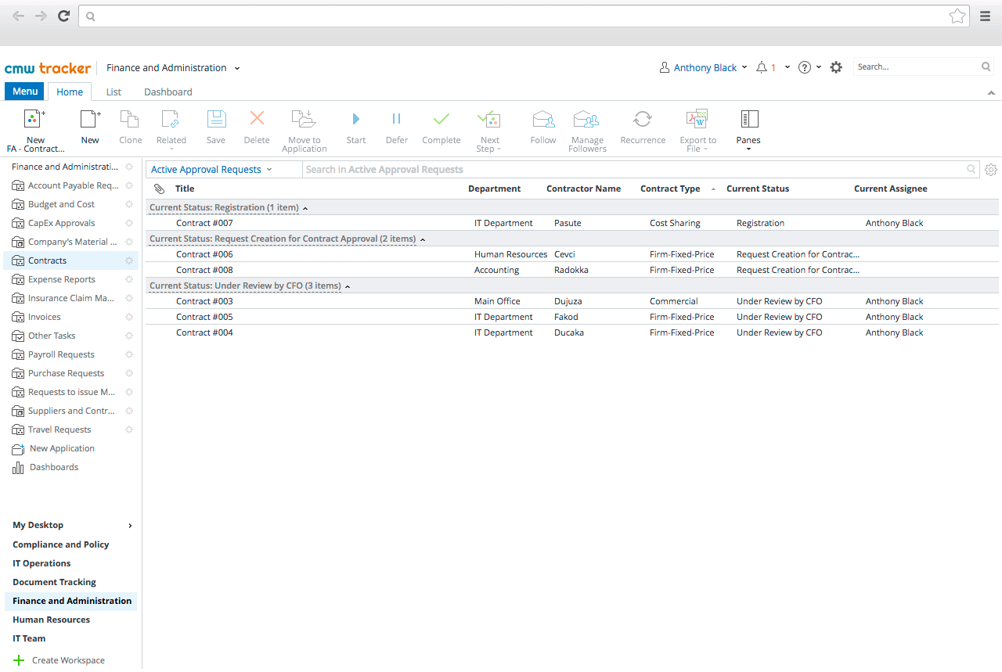
Task: Click the Export to File icon
Action: 697,119
